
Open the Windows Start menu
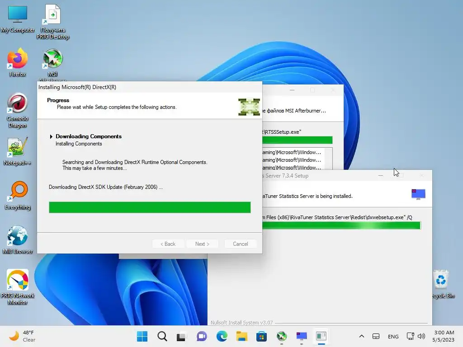142,336
